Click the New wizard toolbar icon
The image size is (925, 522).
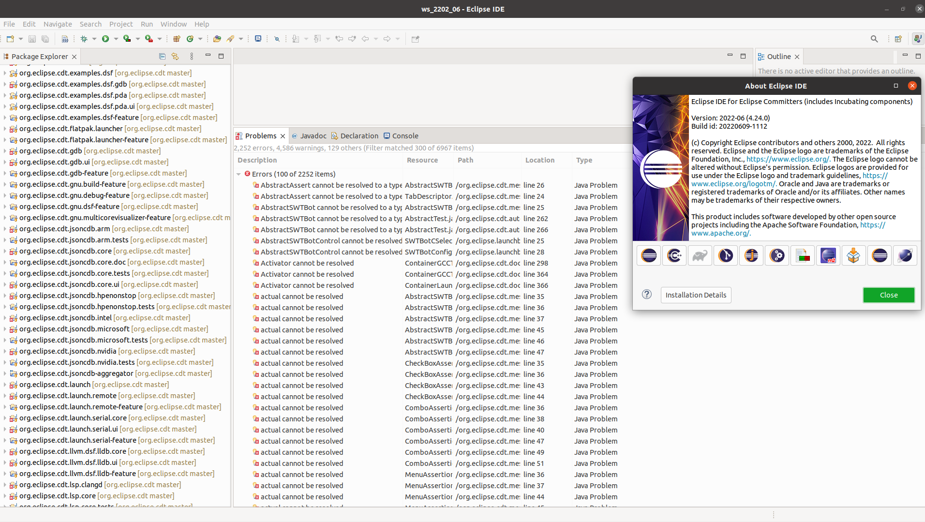(x=10, y=39)
